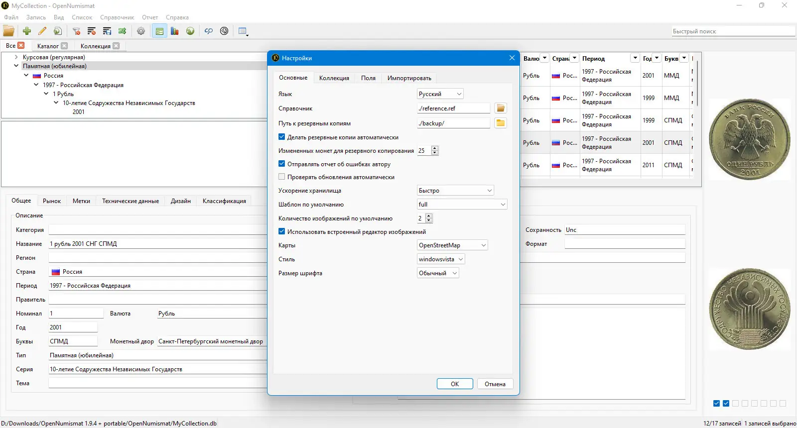The width and height of the screenshot is (797, 428).
Task: Check the third image checkbox below coin
Action: (735, 403)
